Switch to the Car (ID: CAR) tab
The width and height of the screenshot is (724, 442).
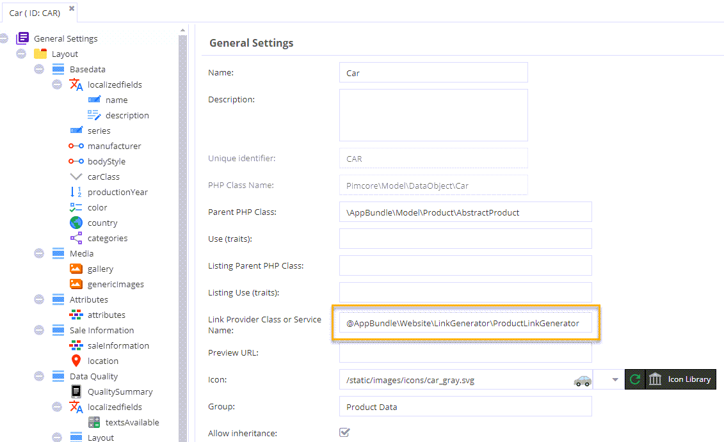[x=35, y=13]
